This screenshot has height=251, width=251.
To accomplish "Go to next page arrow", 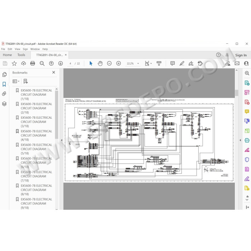I will click(x=61, y=63).
